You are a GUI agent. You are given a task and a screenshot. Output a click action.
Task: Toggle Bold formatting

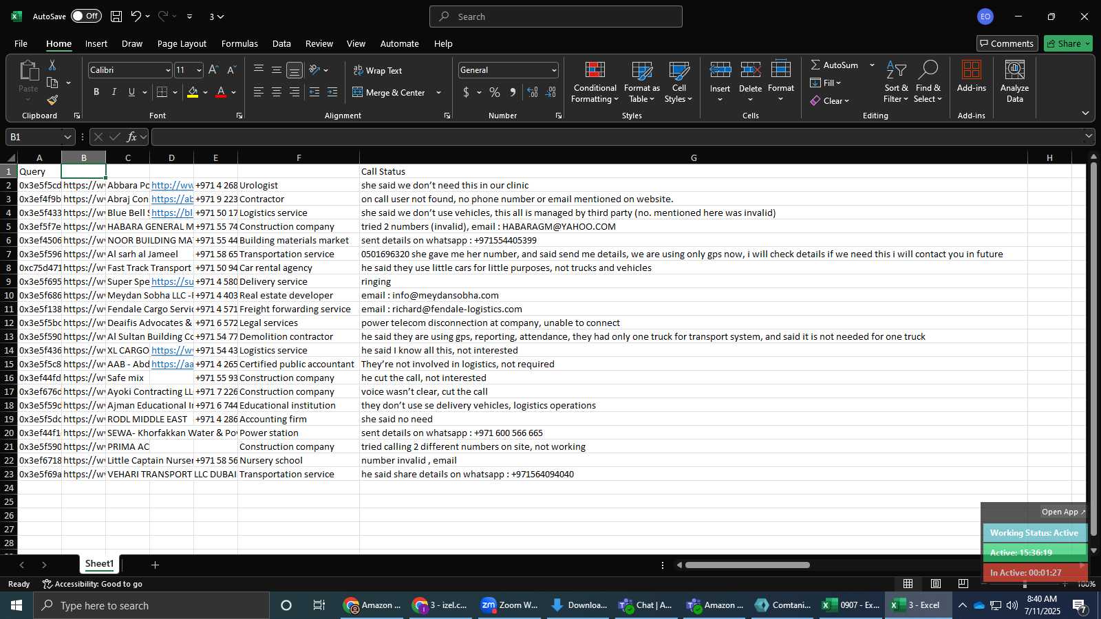(x=96, y=92)
